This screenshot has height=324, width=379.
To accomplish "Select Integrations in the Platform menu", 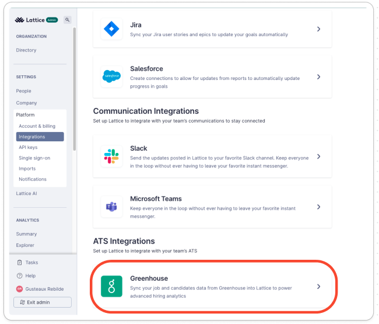I will (x=40, y=137).
